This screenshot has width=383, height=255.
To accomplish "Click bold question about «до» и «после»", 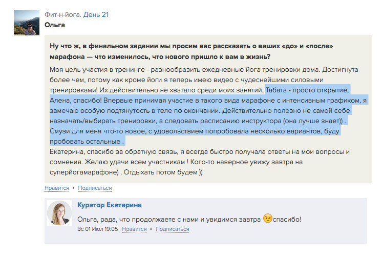I will 192,51.
